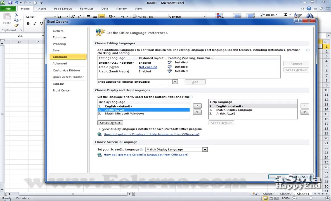Select Proofing in Excel Options sidebar
Viewport: 331px width, 201px height.
tap(68, 44)
